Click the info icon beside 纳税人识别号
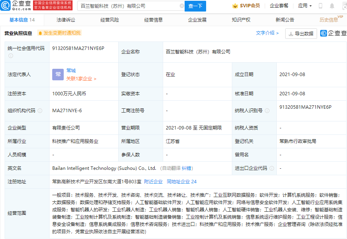The height and width of the screenshot is (239, 347). [267, 111]
